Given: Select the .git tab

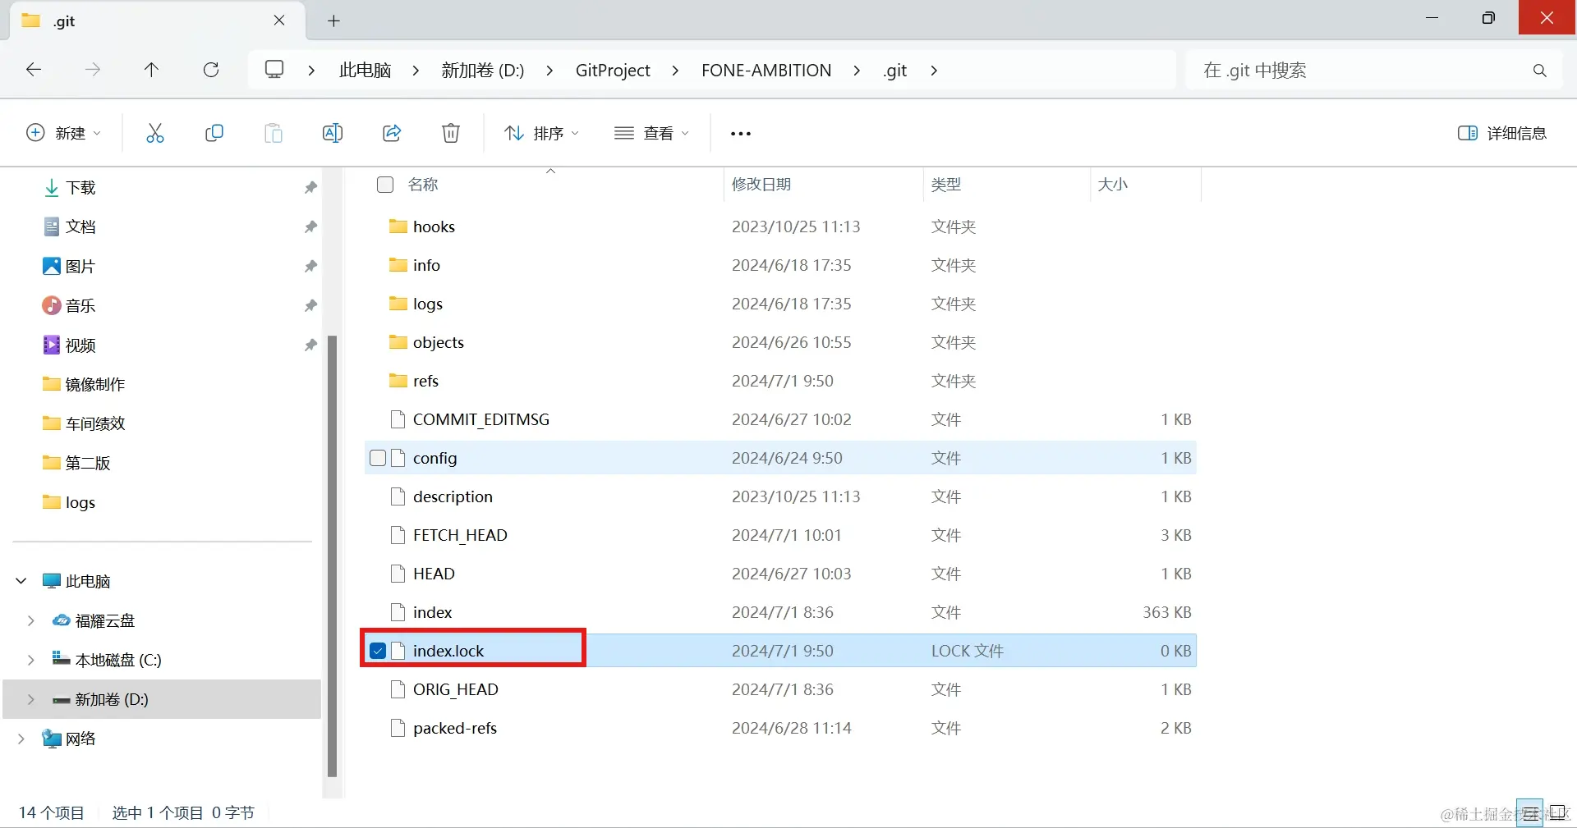Looking at the screenshot, I should 156,21.
